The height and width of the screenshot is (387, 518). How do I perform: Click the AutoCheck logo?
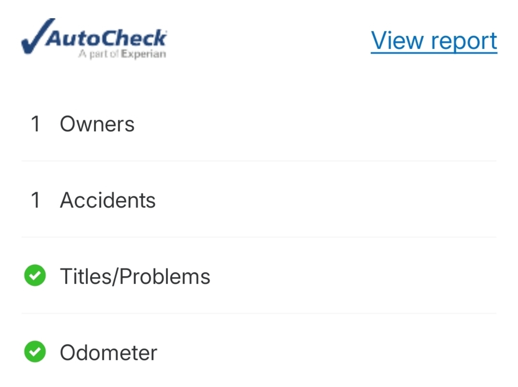point(94,39)
